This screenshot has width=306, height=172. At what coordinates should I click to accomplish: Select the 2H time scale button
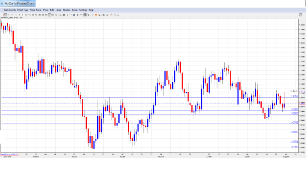(x=39, y=15)
